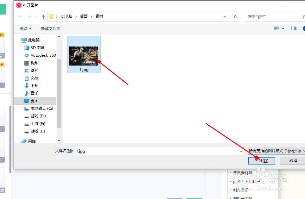Select 桌面 in the address path

coord(84,16)
